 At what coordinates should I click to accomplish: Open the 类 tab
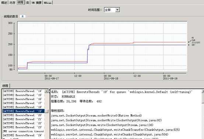click(x=28, y=3)
